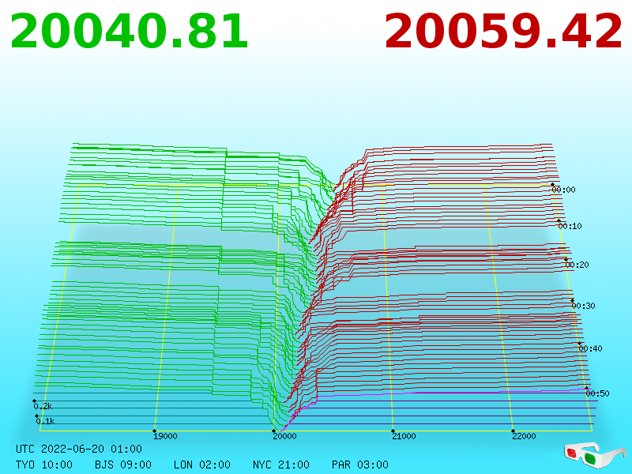Click the 00:40 time axis marker
Screen dimensions: 632x474
tap(590, 348)
